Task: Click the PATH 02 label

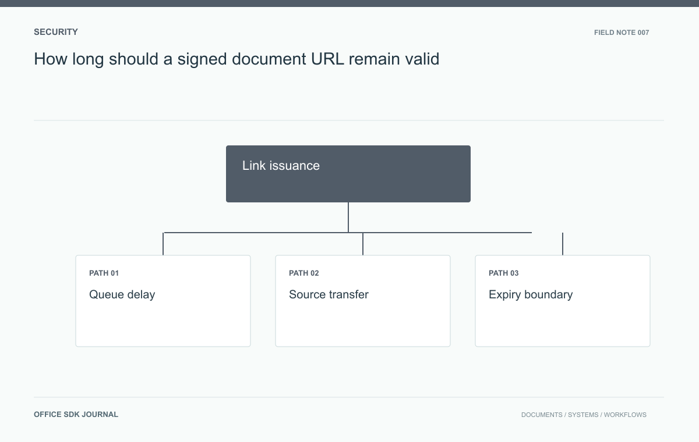Action: coord(304,273)
